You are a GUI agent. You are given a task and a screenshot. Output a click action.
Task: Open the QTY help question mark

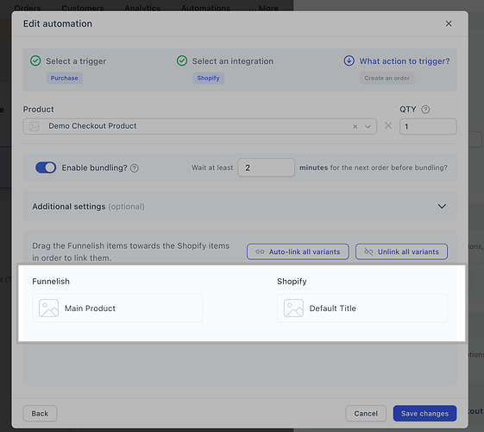click(425, 110)
